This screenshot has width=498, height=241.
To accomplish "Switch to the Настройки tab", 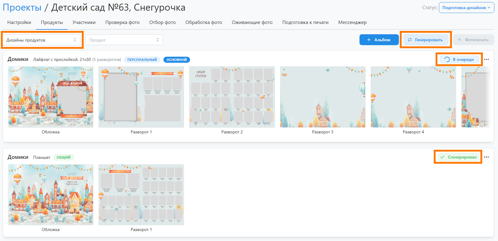I will pos(19,22).
